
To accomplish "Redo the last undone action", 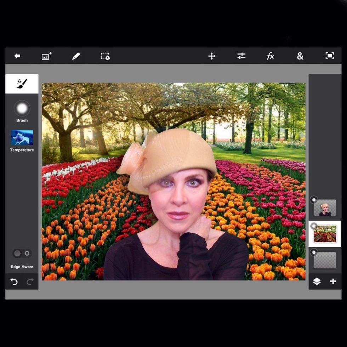I will tap(30, 281).
